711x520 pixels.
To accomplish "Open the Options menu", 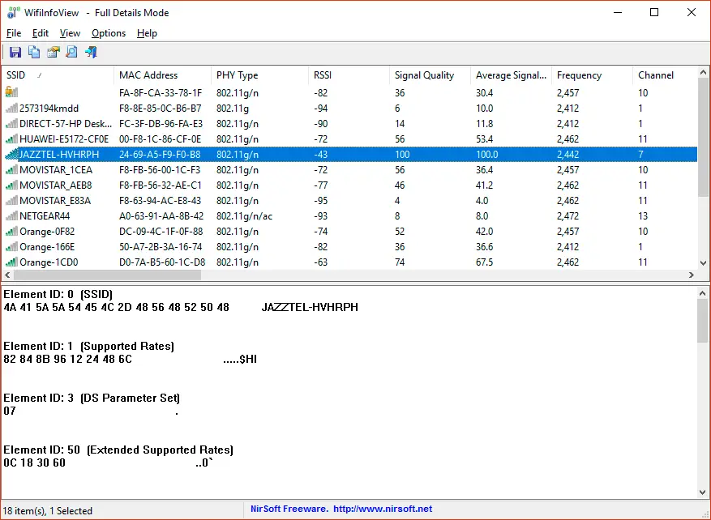I will (x=109, y=33).
